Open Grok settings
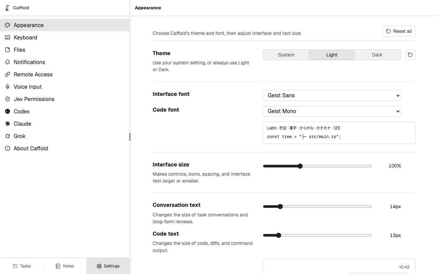 [65, 136]
